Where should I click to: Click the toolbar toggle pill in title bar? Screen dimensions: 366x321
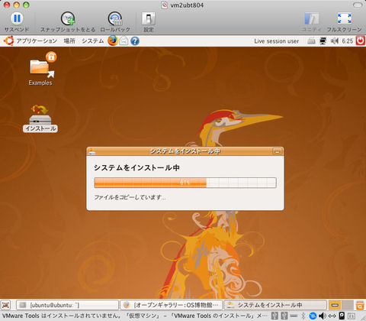(x=358, y=5)
